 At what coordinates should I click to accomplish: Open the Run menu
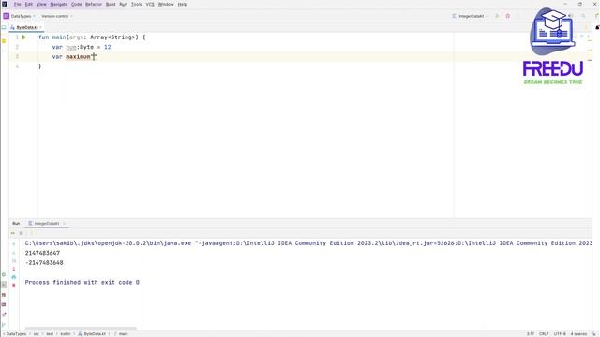click(x=123, y=4)
